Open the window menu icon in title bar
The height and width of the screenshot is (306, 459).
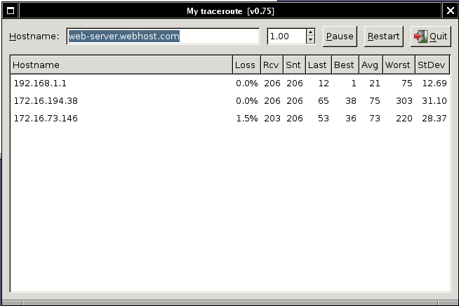pyautogui.click(x=11, y=11)
